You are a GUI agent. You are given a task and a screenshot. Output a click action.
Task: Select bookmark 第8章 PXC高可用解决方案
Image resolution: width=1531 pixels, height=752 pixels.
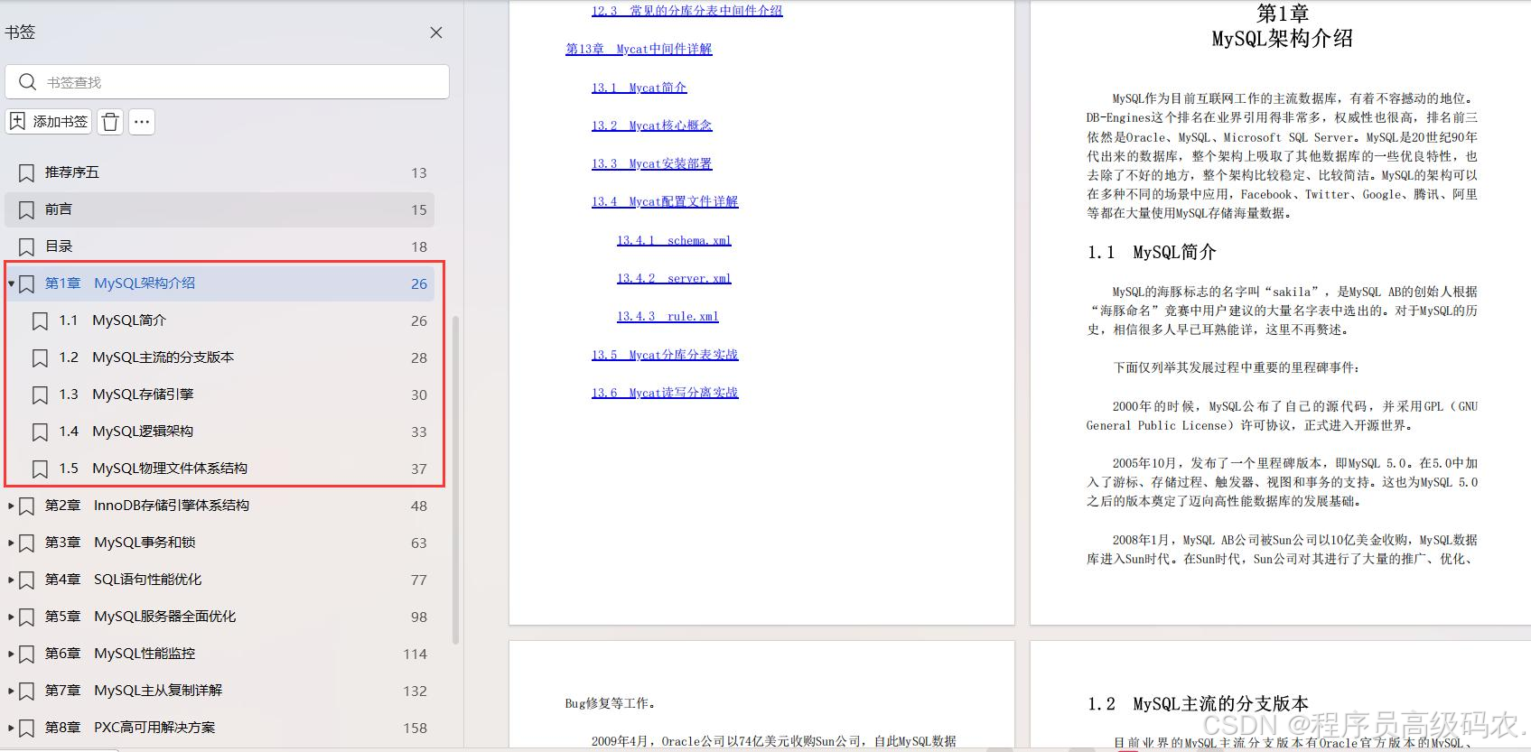[x=219, y=728]
